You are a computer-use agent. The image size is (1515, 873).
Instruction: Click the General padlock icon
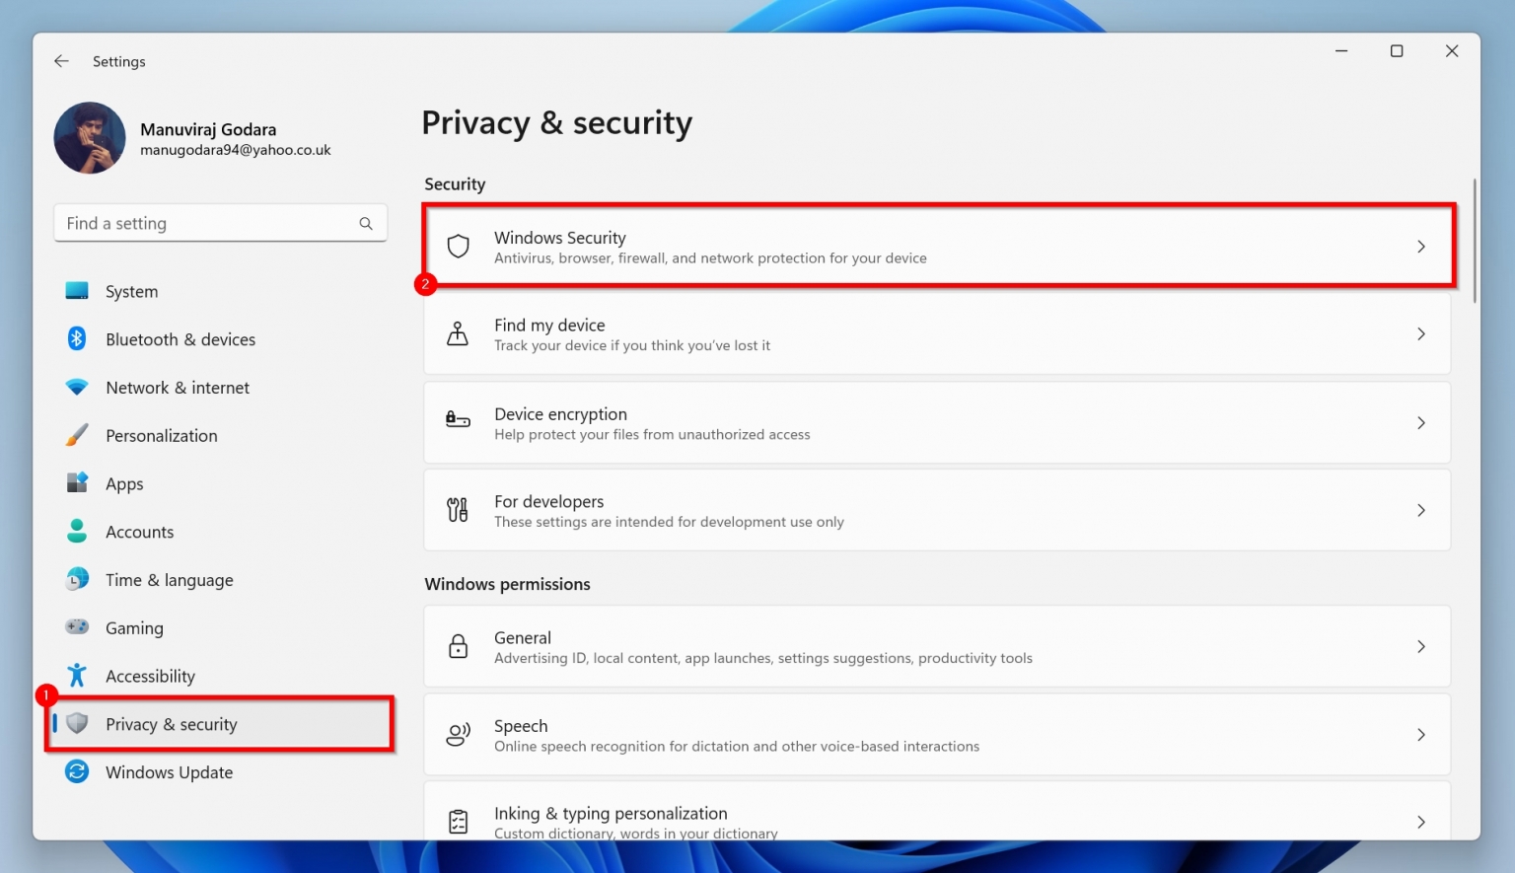[x=458, y=647]
